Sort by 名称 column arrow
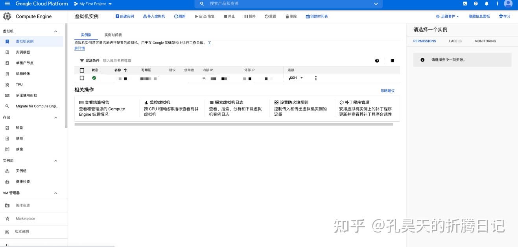Image resolution: width=518 pixels, height=247 pixels. (x=125, y=70)
